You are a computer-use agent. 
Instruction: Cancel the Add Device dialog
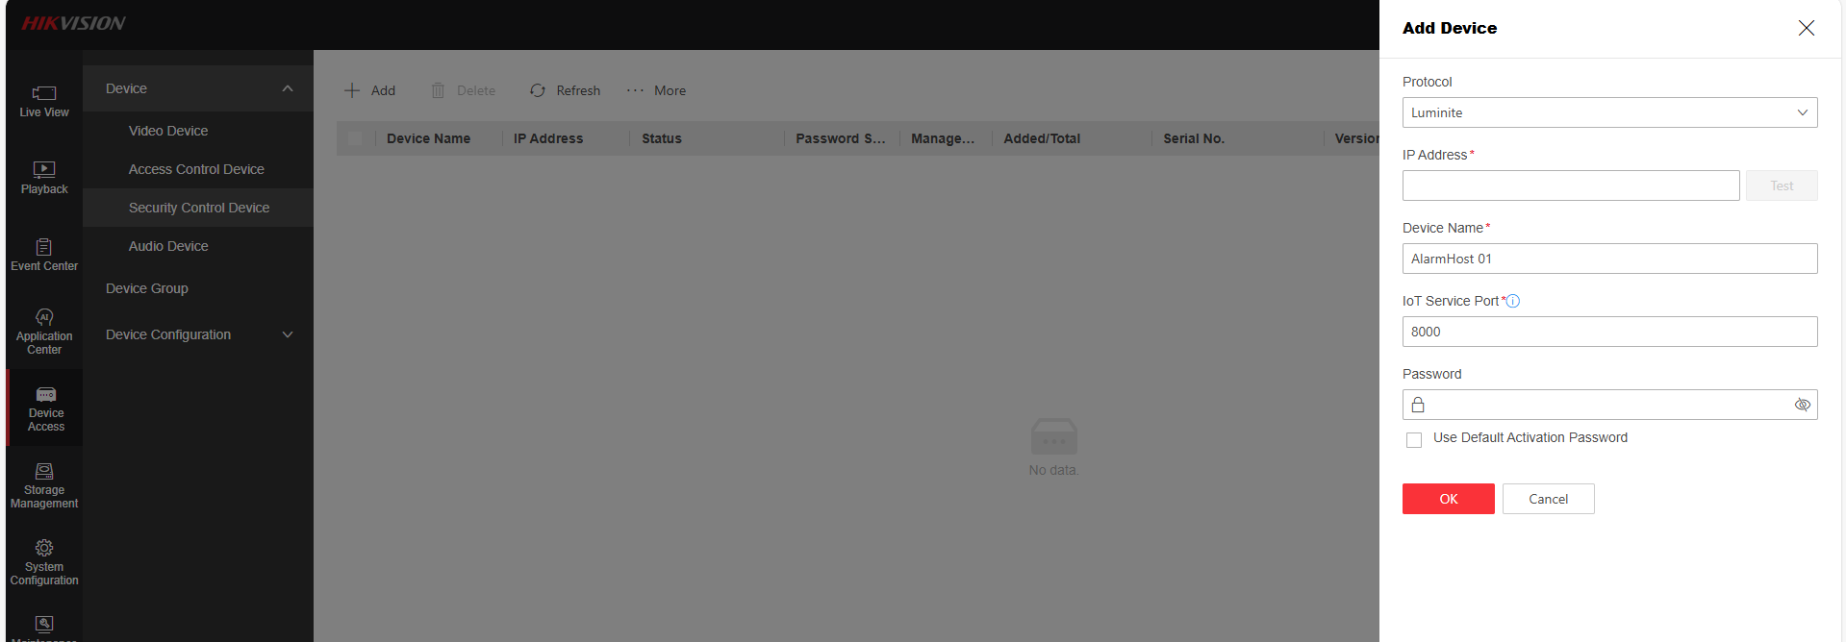point(1548,499)
